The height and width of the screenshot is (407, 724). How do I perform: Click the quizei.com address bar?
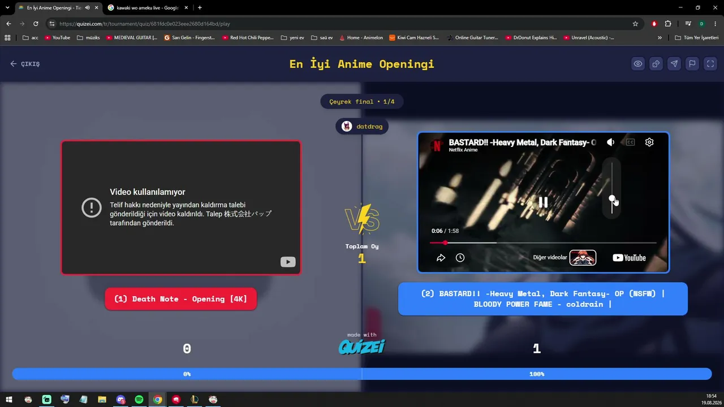click(x=345, y=24)
